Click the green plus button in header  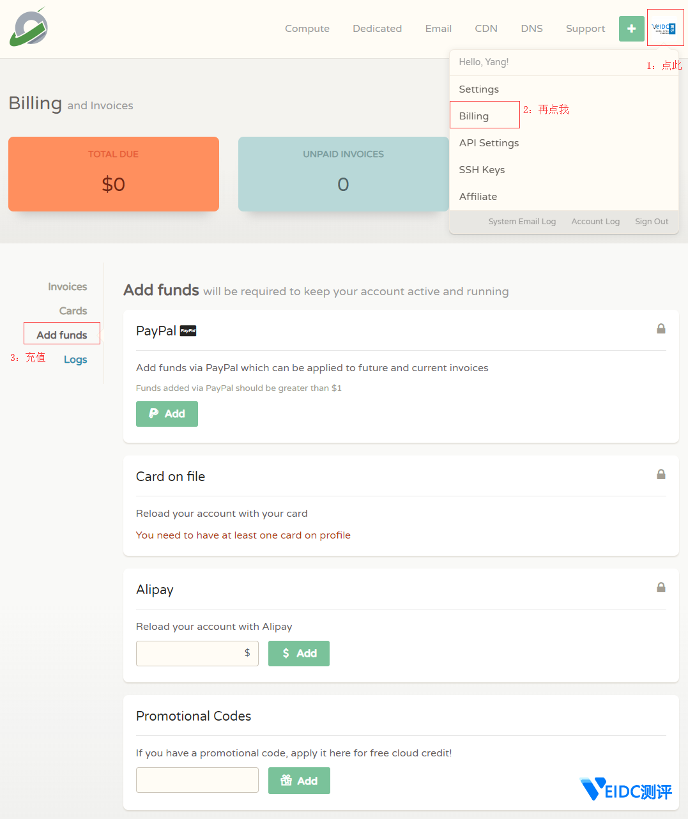(x=631, y=29)
